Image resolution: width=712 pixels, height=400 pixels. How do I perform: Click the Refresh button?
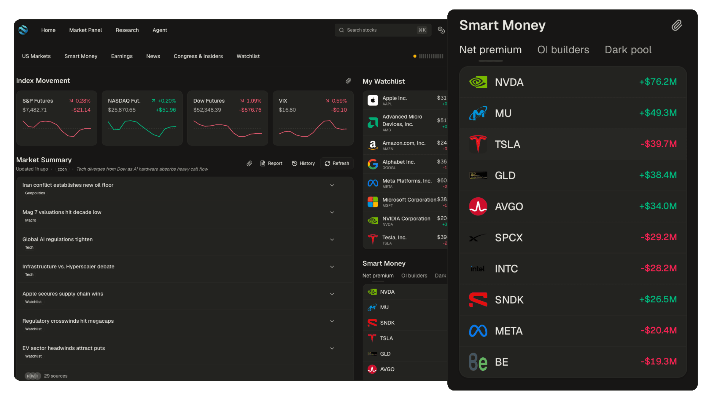click(x=337, y=163)
